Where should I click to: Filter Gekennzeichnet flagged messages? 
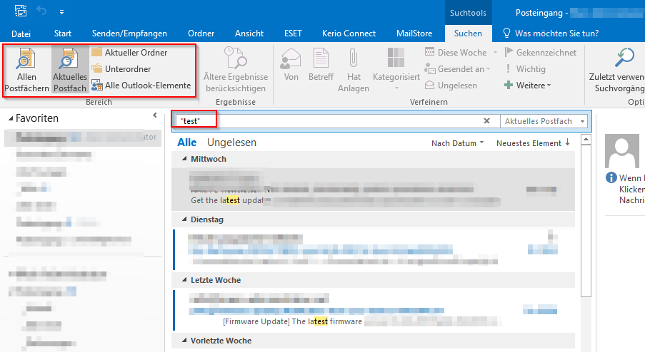tap(540, 53)
